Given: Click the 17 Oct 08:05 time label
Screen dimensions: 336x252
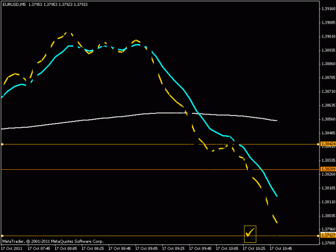Looking at the screenshot, I should click(66, 249).
